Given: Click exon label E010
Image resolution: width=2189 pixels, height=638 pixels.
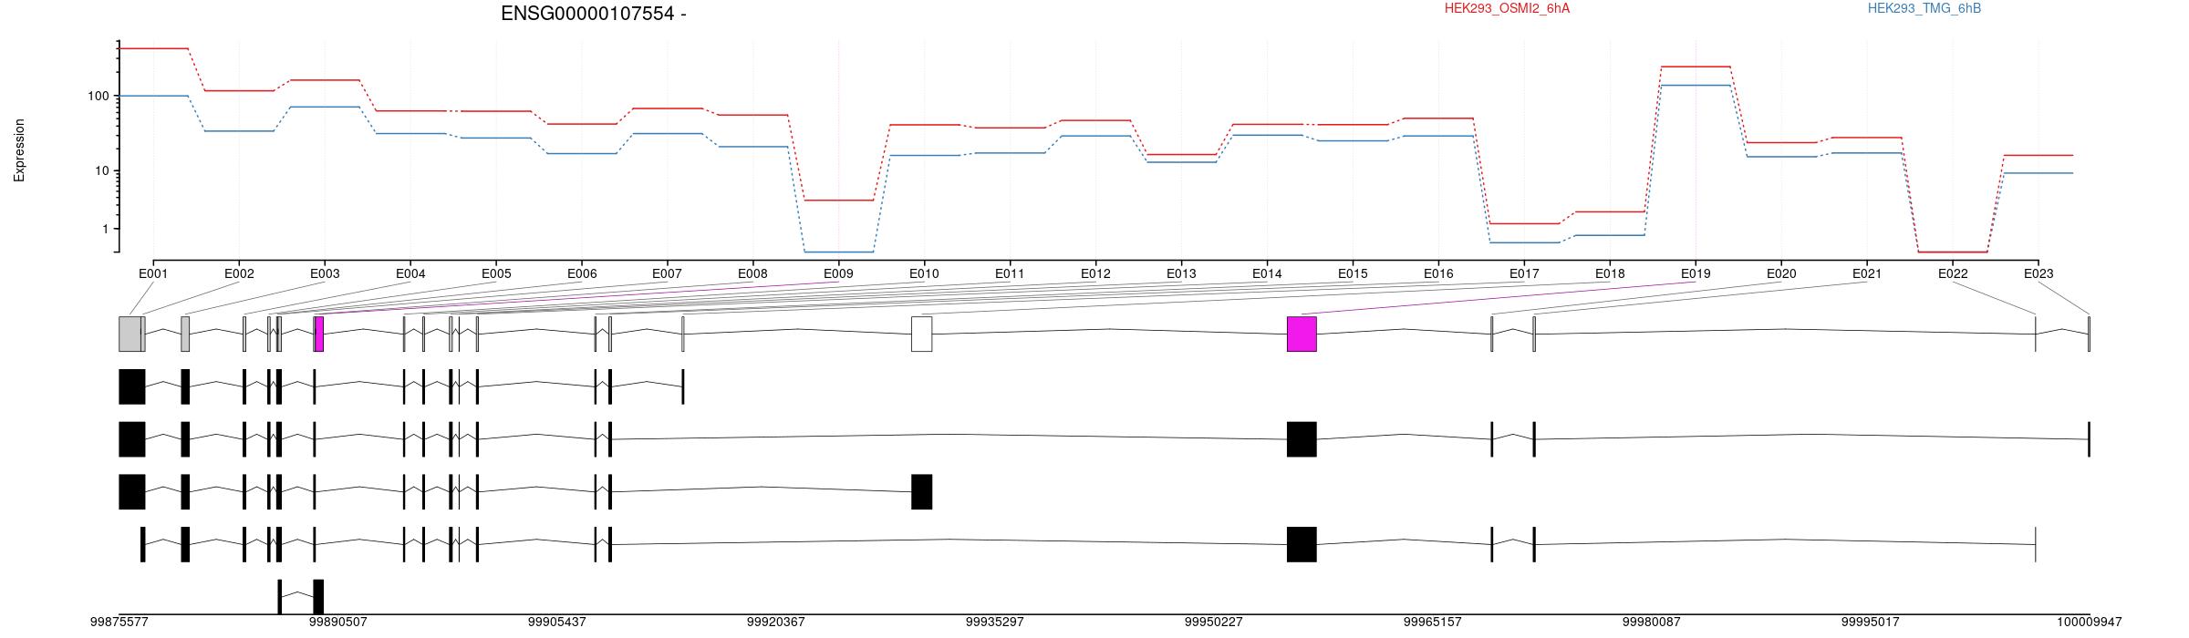Looking at the screenshot, I should (x=924, y=273).
